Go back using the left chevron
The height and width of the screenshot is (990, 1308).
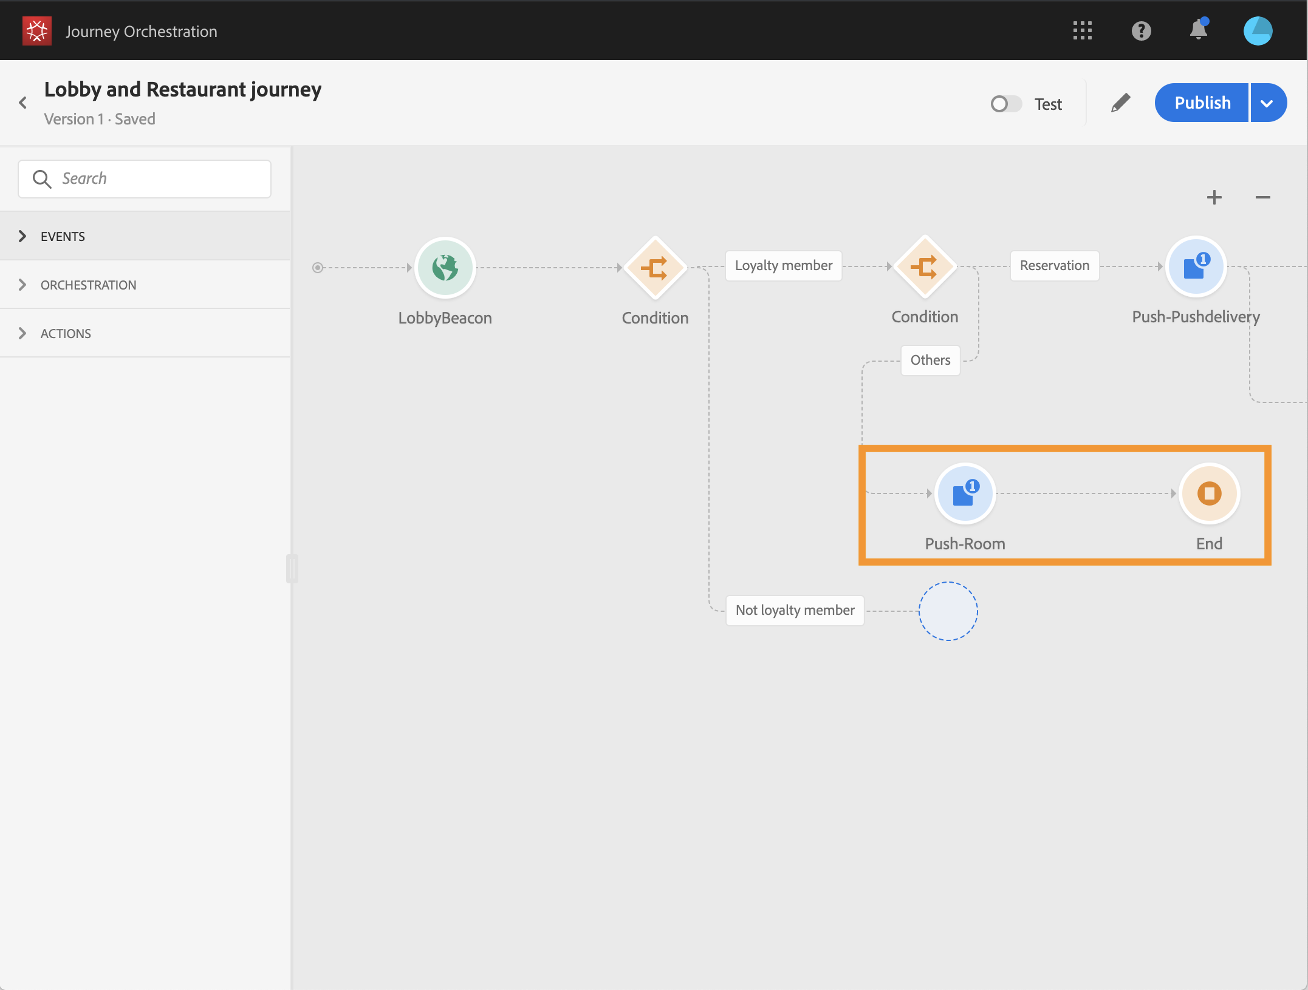click(x=23, y=103)
